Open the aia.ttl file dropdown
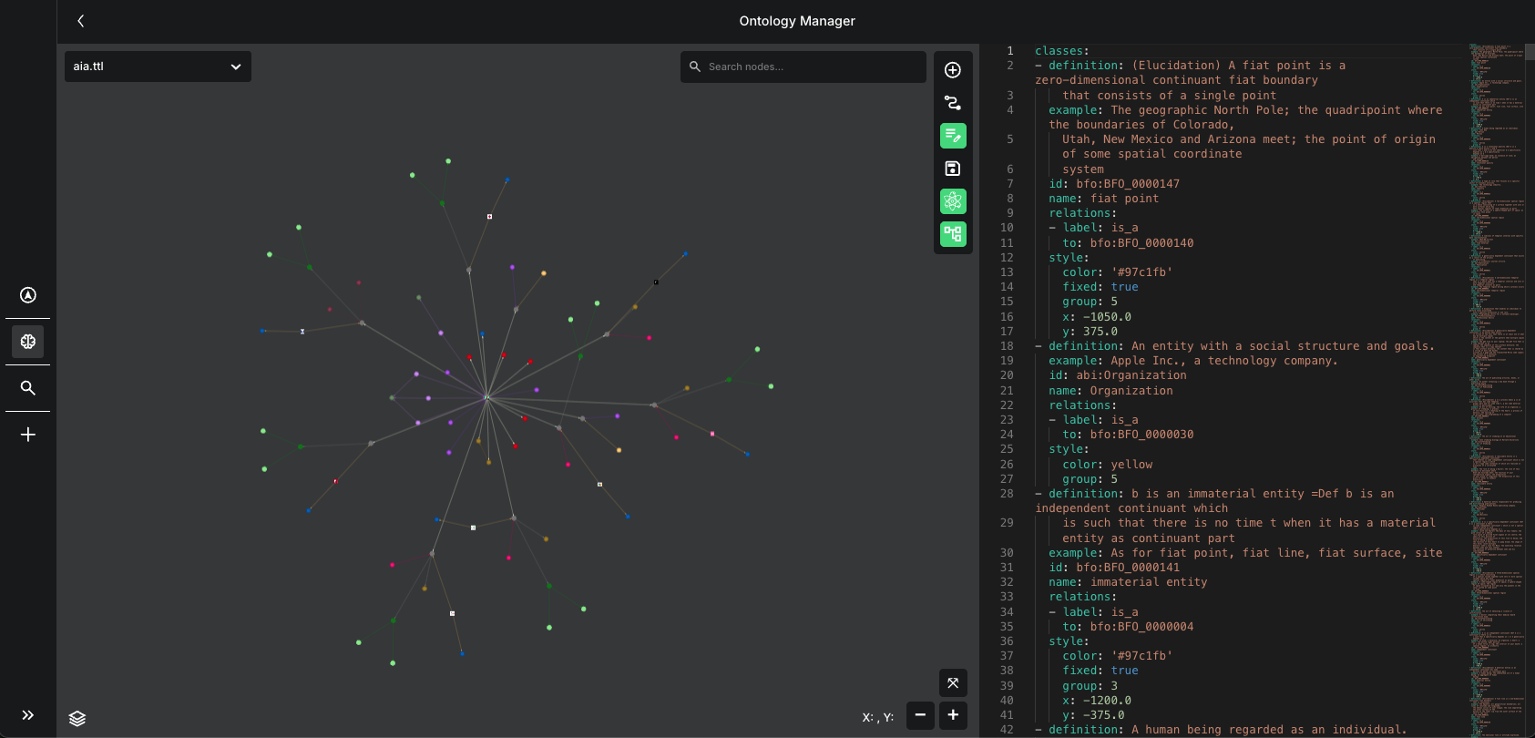Screen dimensions: 1535x738 click(x=158, y=67)
